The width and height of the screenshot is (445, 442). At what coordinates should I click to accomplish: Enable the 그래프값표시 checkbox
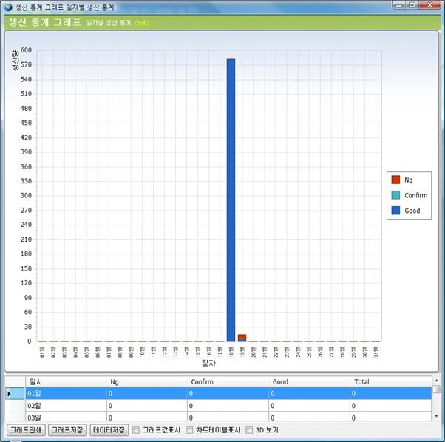[x=136, y=430]
